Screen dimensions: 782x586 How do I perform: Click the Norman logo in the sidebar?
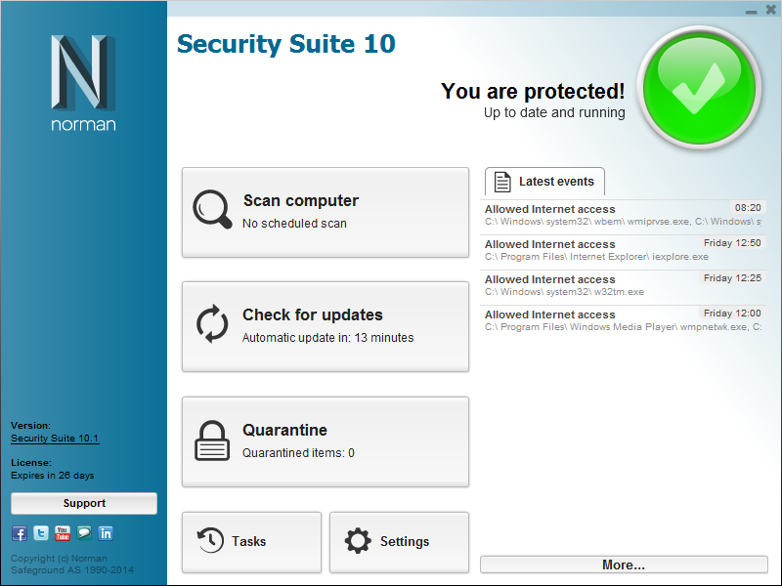(83, 83)
